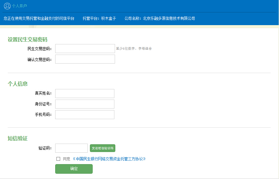The image size is (279, 179).
Task: Focus the 民生交易密码 password field
Action: coord(85,49)
